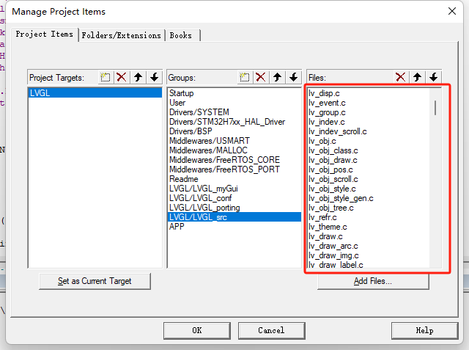
Task: Select the LVGL/LVGL_src group
Action: (x=234, y=217)
